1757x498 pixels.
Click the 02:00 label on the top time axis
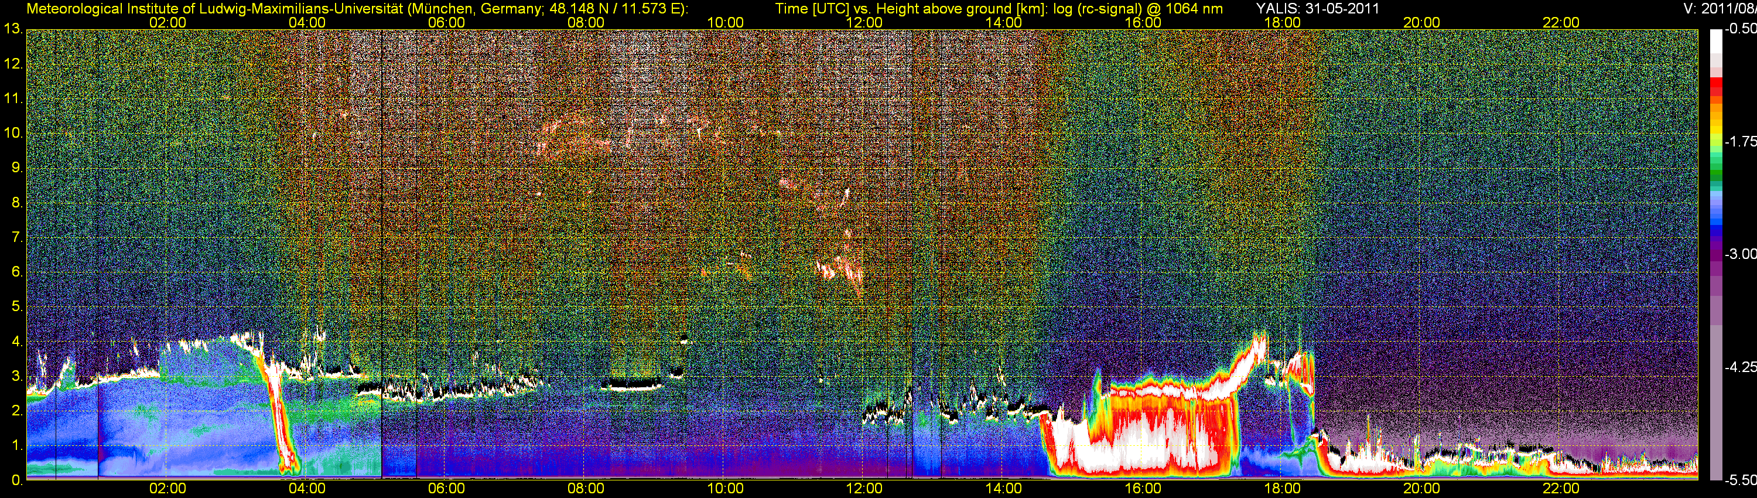(167, 22)
